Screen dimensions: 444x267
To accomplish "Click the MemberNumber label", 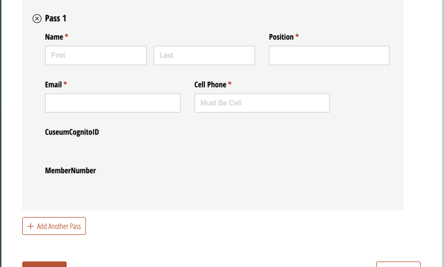I will pos(70,170).
